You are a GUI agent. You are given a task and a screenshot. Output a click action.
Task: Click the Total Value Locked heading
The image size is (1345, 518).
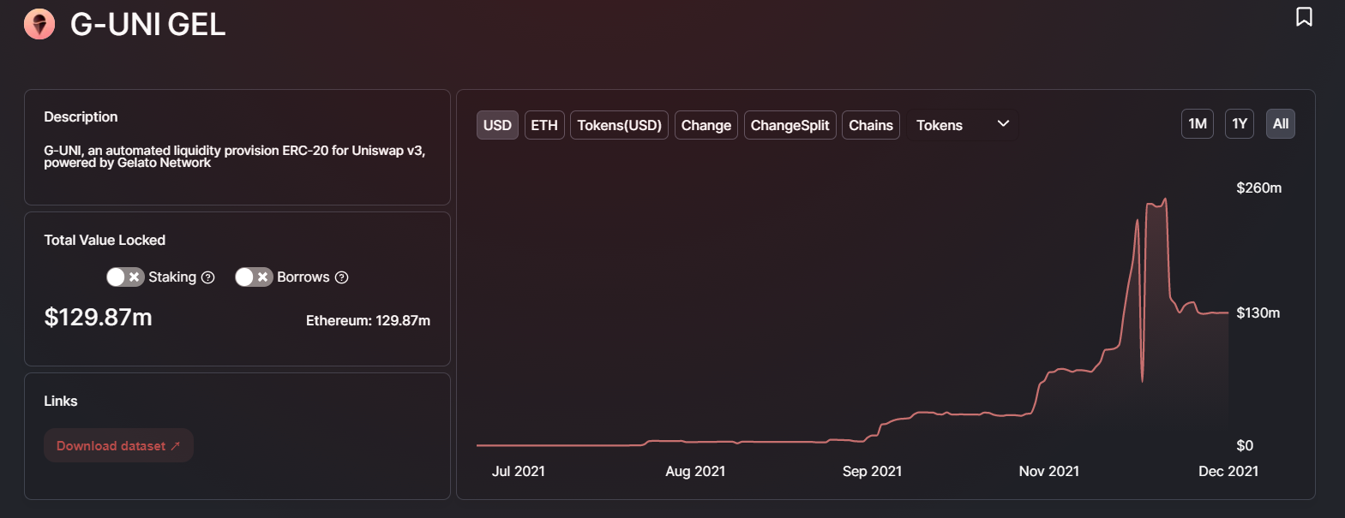click(105, 240)
